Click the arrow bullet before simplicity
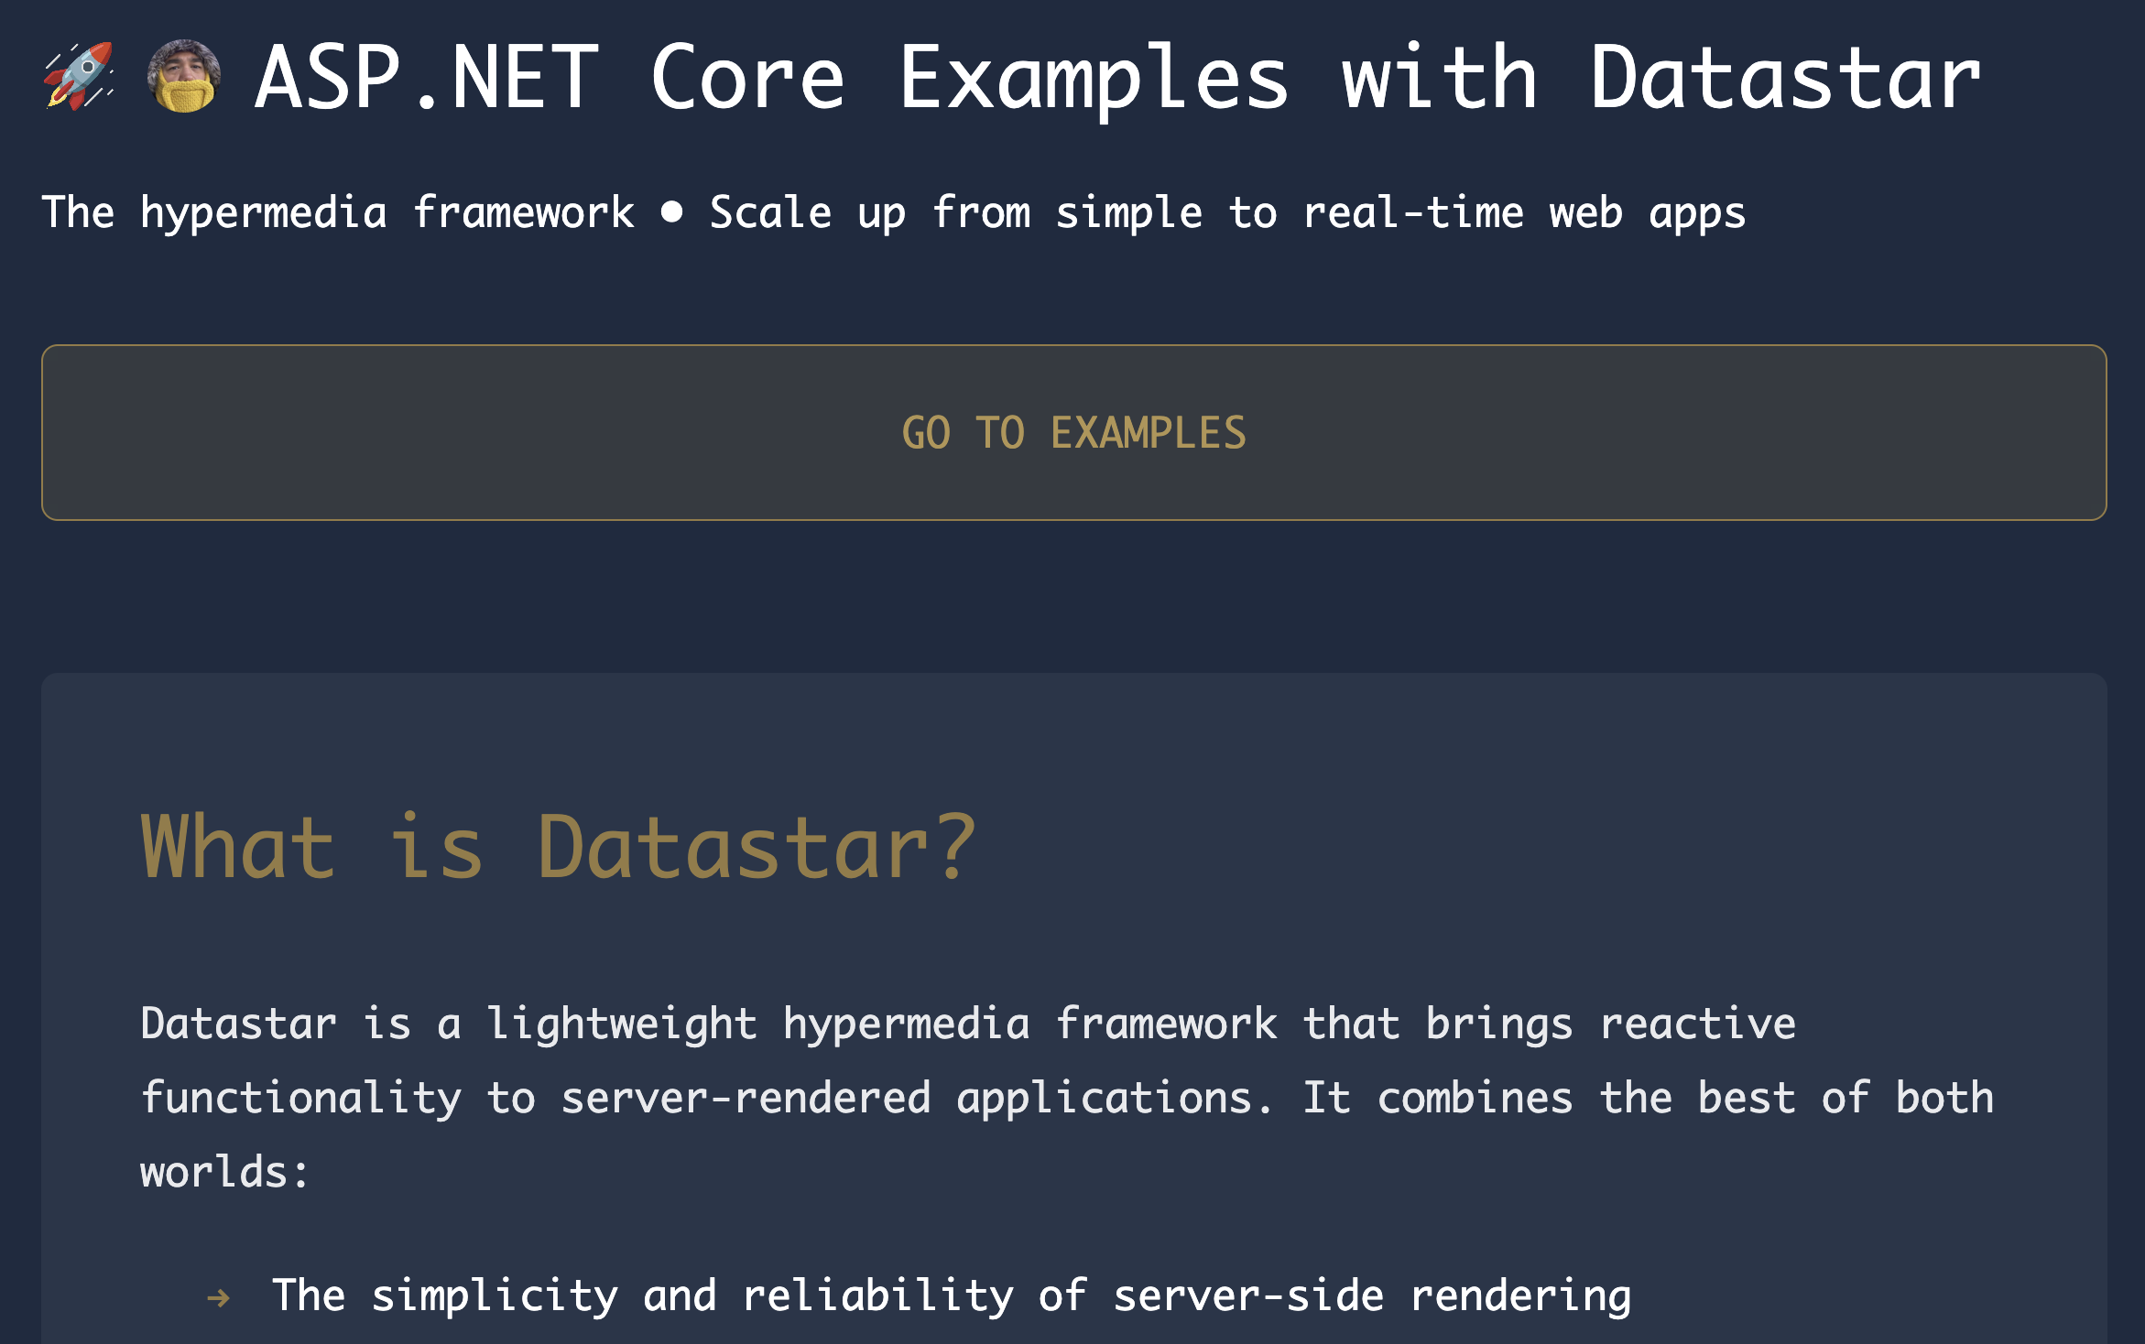The width and height of the screenshot is (2145, 1344). click(218, 1297)
